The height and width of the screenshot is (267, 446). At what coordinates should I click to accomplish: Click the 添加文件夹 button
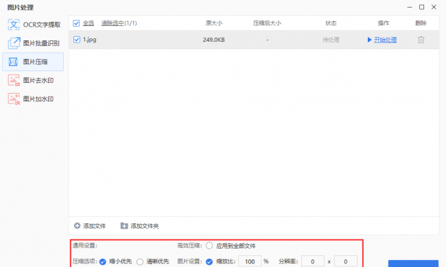pos(140,226)
